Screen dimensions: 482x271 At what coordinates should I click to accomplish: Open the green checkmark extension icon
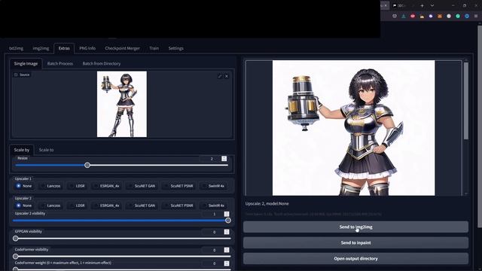(x=458, y=16)
